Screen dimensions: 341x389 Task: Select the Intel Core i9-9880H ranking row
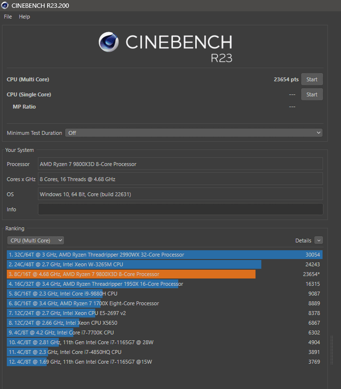tap(165, 294)
